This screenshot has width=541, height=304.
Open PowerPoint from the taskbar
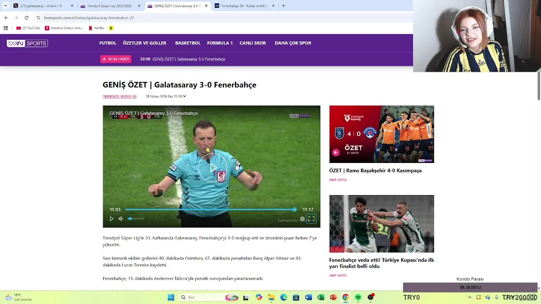click(333, 298)
